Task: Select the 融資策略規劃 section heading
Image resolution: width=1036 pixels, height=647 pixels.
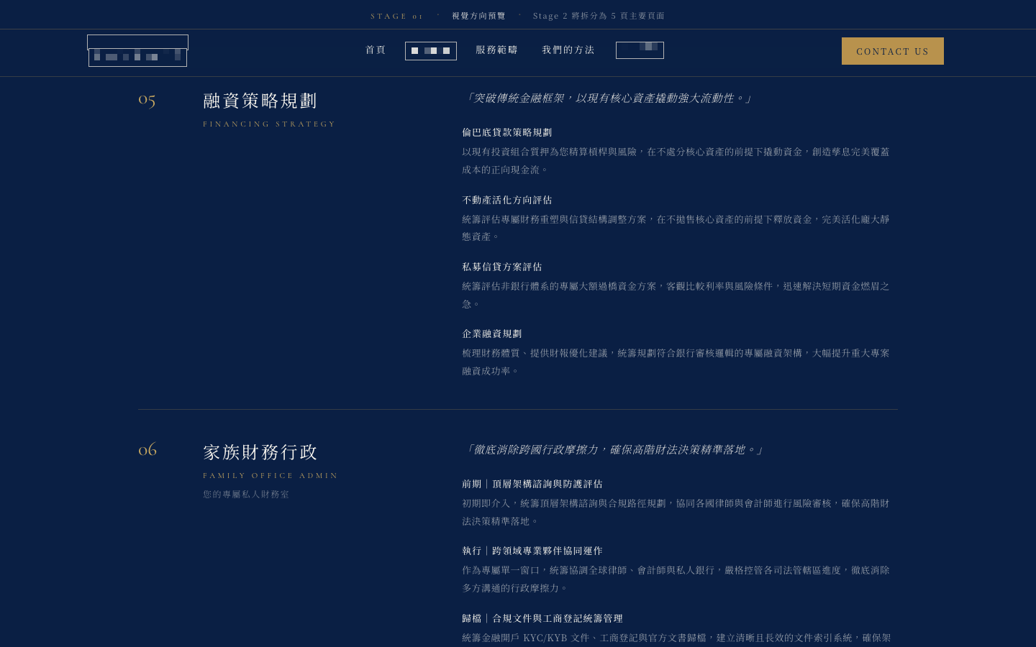Action: click(260, 101)
